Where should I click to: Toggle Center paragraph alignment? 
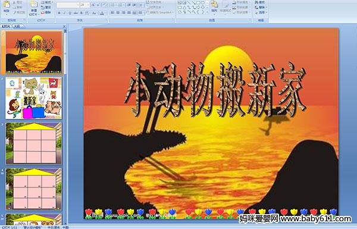[x=118, y=12]
